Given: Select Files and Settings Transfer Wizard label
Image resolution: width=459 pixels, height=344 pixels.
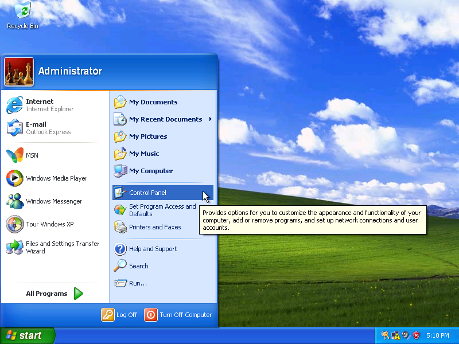Looking at the screenshot, I should tap(63, 247).
